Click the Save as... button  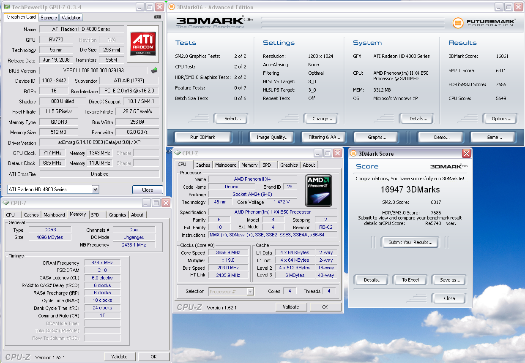click(x=450, y=280)
